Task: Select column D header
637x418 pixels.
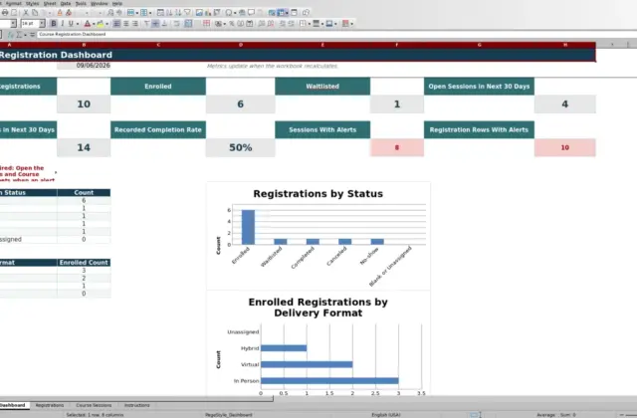Action: pyautogui.click(x=241, y=45)
